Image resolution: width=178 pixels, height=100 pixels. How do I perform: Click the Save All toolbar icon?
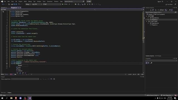[16, 4]
